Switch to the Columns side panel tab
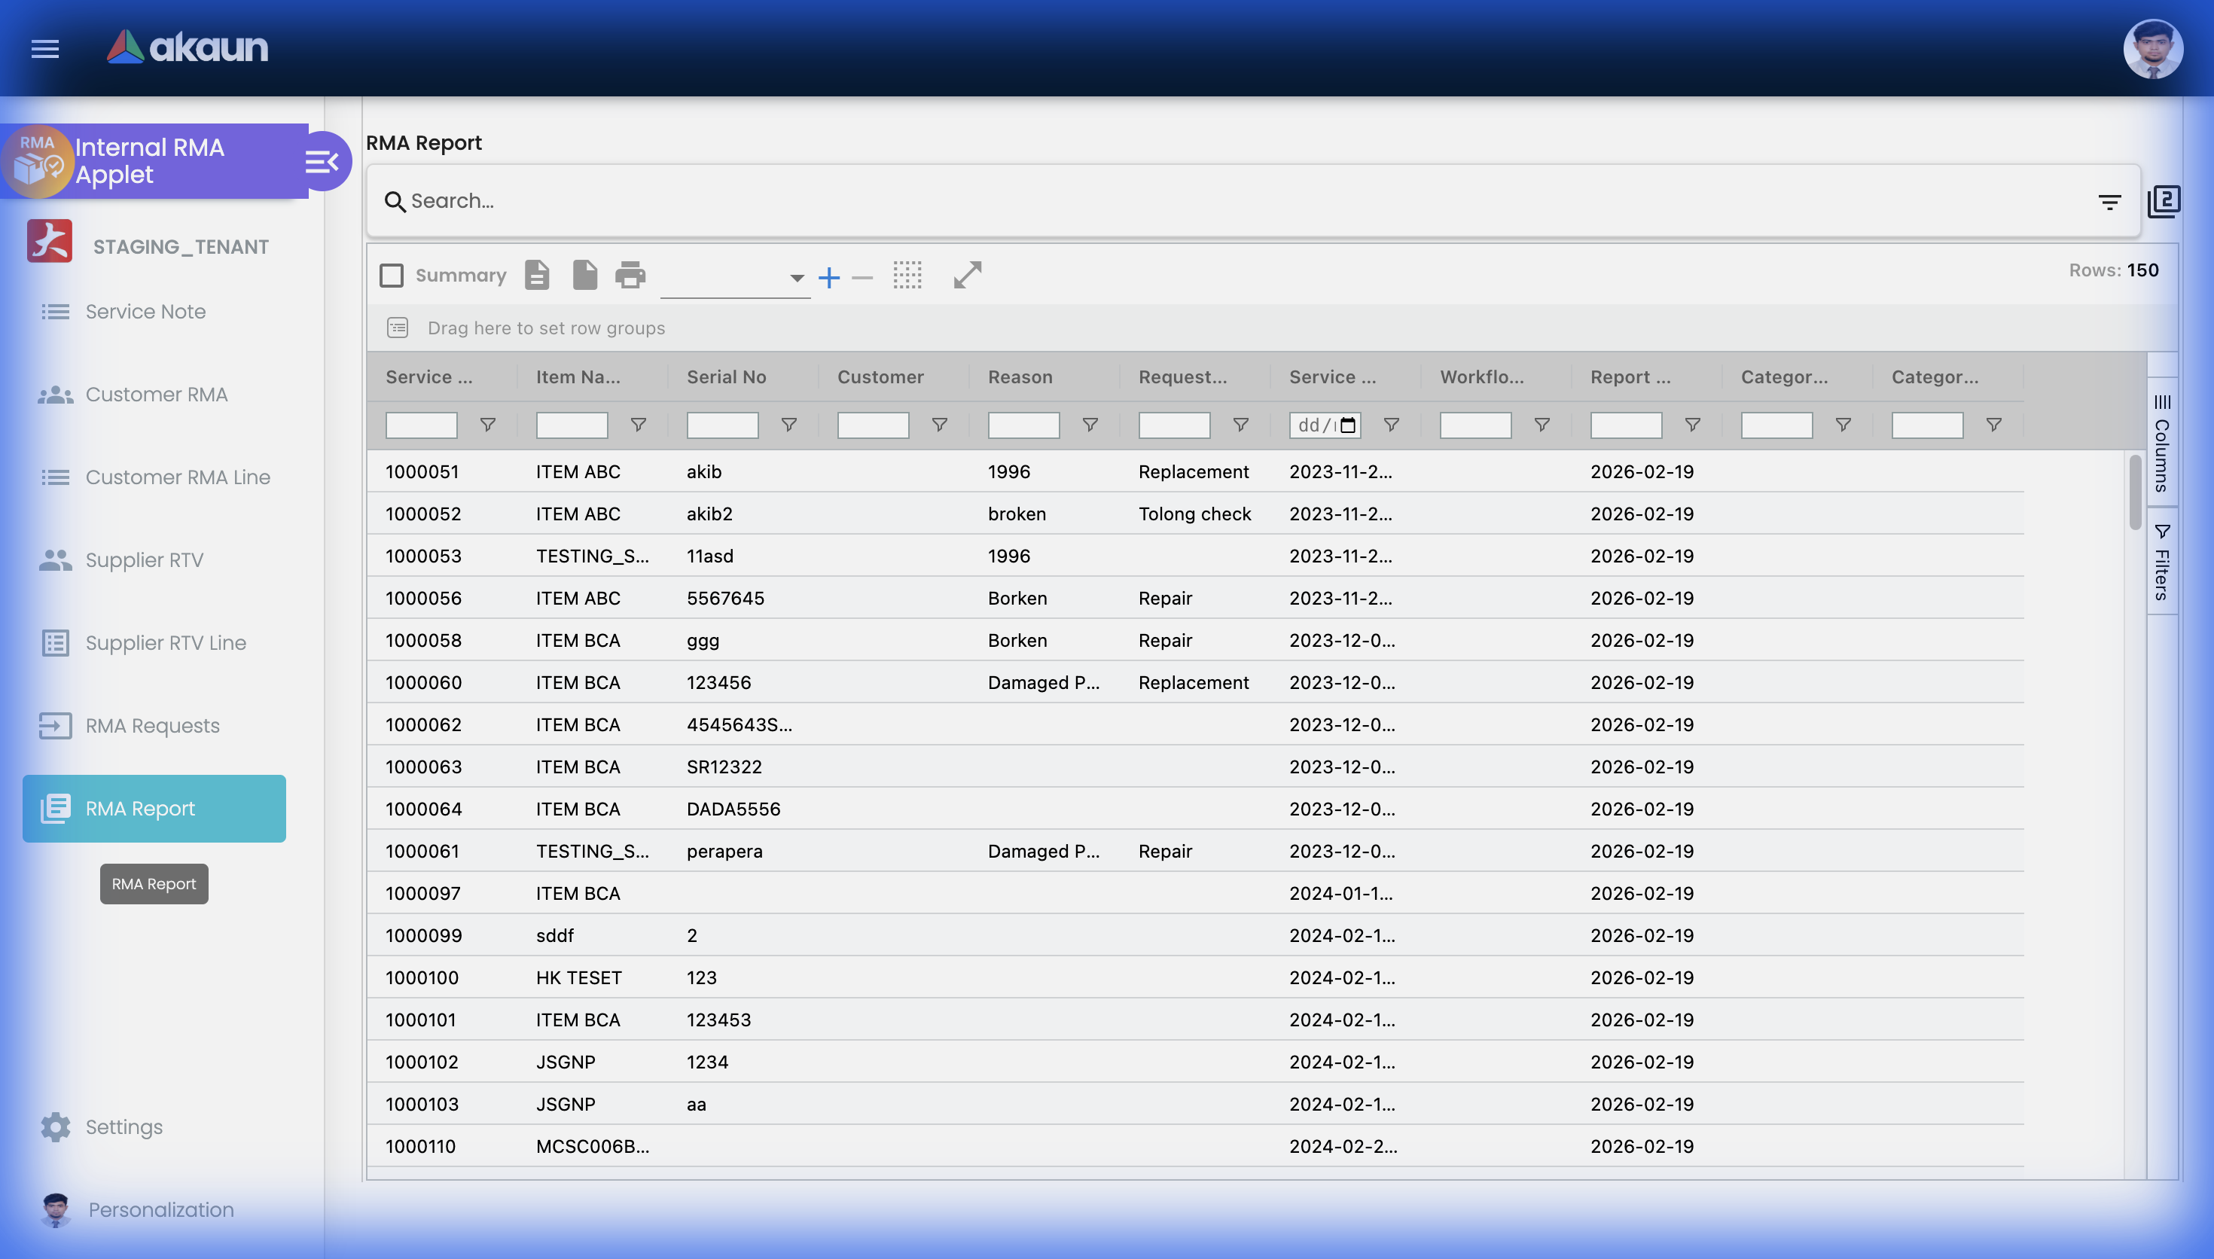The width and height of the screenshot is (2214, 1259). coord(2162,441)
